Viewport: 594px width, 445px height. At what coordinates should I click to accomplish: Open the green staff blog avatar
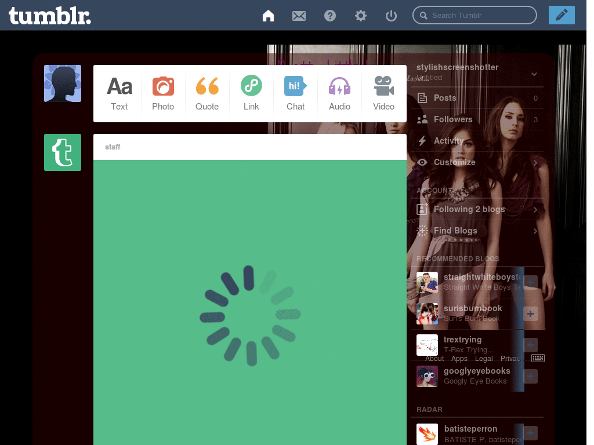coord(63,152)
